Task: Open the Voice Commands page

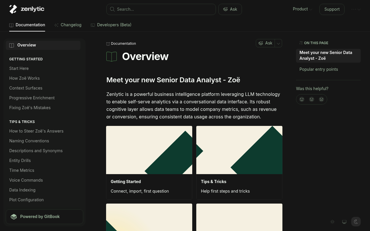Action: 26,180
